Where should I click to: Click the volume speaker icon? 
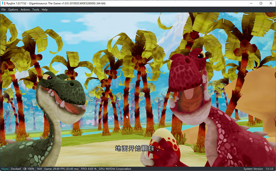(x=25, y=169)
